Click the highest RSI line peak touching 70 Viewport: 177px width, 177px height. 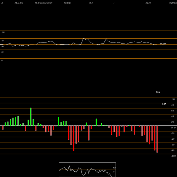84,38
